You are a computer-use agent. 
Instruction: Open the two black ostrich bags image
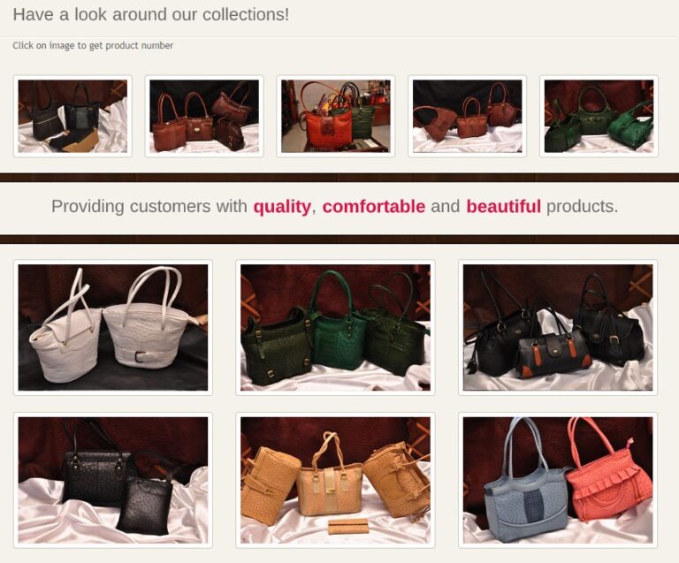113,480
